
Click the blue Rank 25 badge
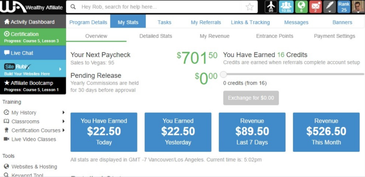pos(344,7)
